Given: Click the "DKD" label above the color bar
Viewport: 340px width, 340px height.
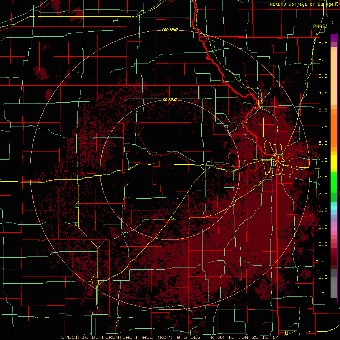Looking at the screenshot, I should click(332, 23).
